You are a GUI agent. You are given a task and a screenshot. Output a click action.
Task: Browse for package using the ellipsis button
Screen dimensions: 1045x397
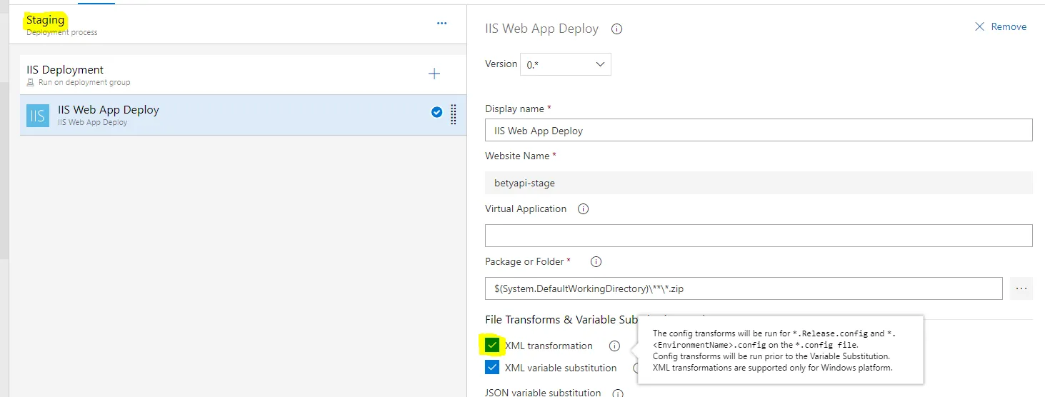[1021, 288]
